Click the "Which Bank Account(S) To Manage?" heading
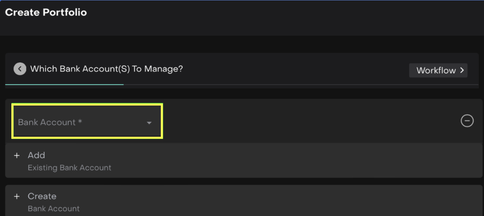Image resolution: width=484 pixels, height=216 pixels. 106,69
